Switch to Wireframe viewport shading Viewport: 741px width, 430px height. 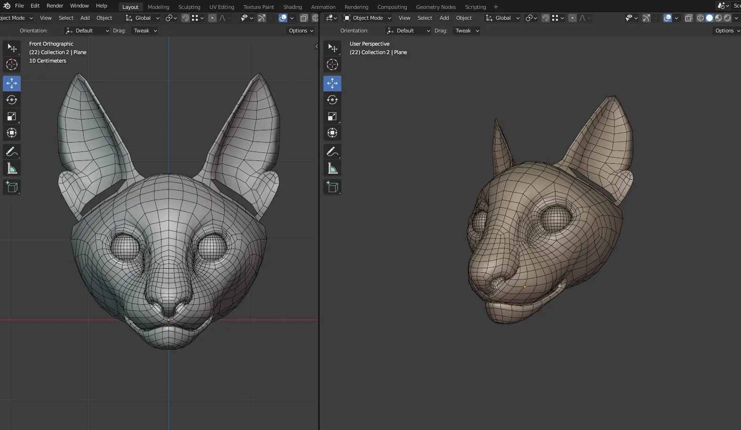coord(701,18)
